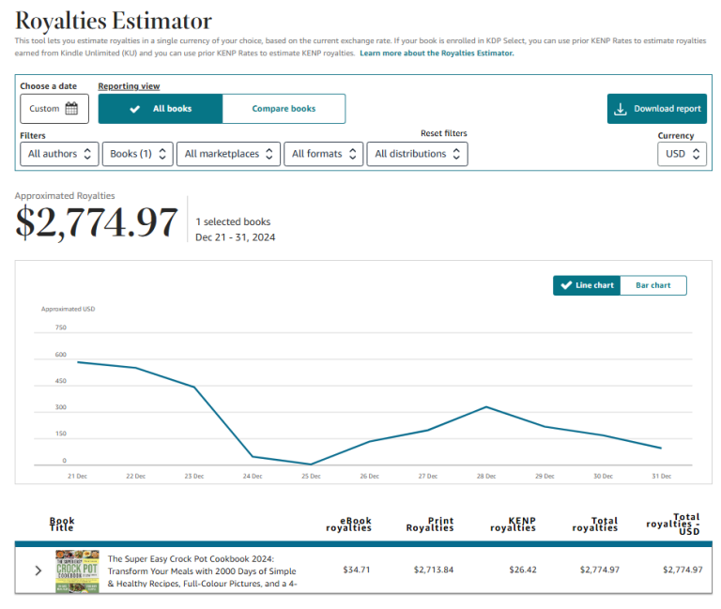The height and width of the screenshot is (609, 721).
Task: Click the Download report button
Action: tap(656, 109)
